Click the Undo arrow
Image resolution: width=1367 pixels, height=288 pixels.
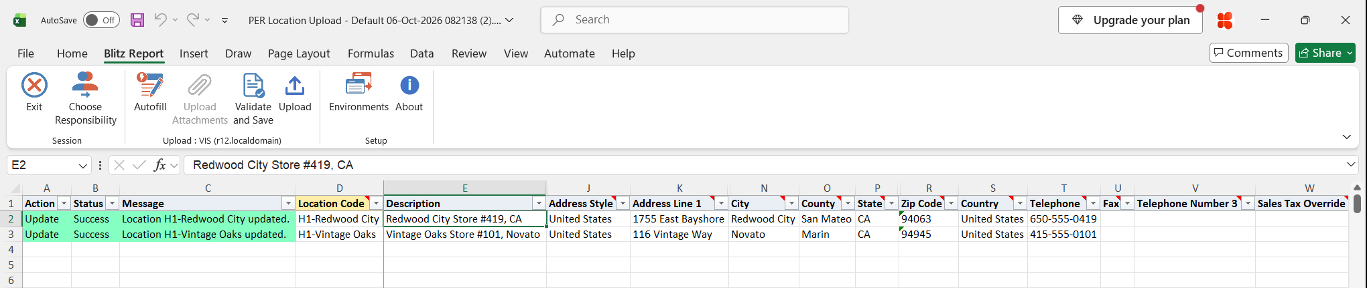point(160,19)
